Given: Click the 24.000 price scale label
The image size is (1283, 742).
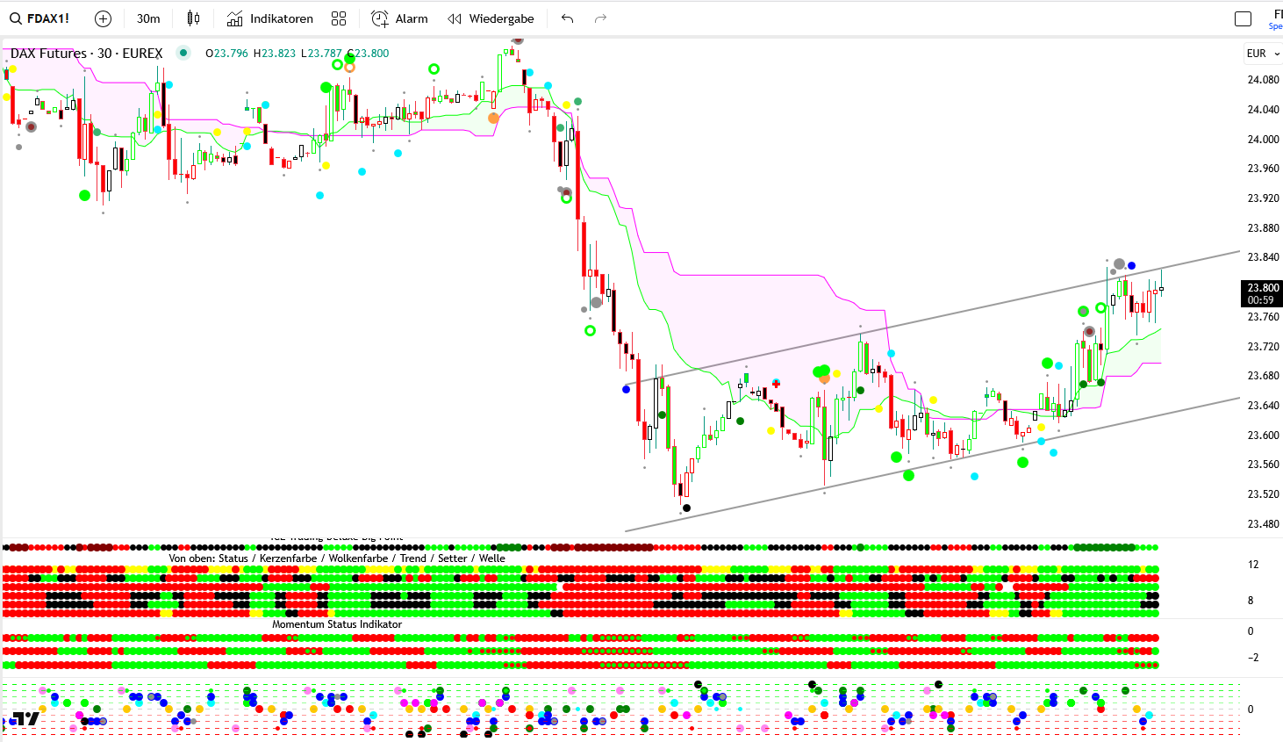Looking at the screenshot, I should coord(1263,140).
